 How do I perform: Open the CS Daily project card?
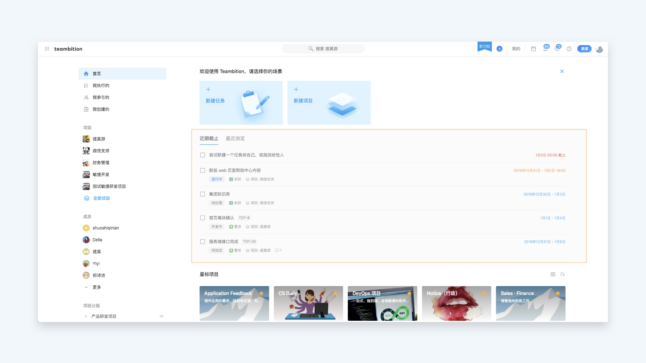coord(309,303)
